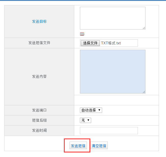Click the 清空短信 clear button

point(99,145)
